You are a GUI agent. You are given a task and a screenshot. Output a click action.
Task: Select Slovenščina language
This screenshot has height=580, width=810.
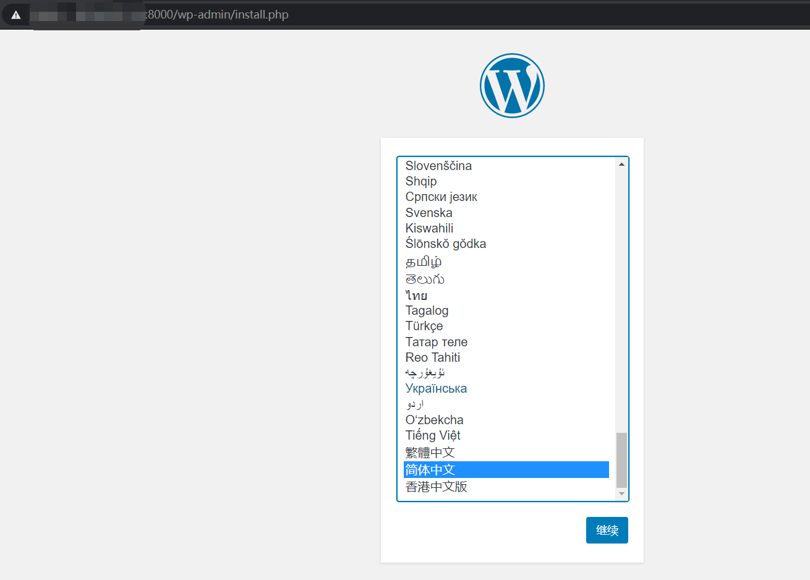point(506,166)
